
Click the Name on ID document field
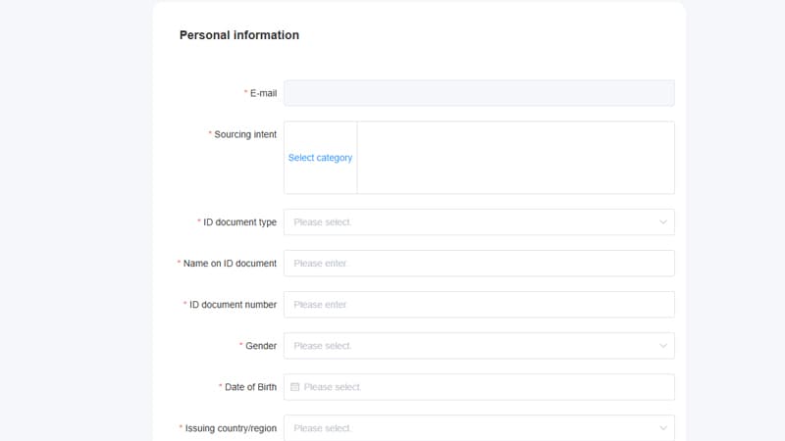pos(479,264)
